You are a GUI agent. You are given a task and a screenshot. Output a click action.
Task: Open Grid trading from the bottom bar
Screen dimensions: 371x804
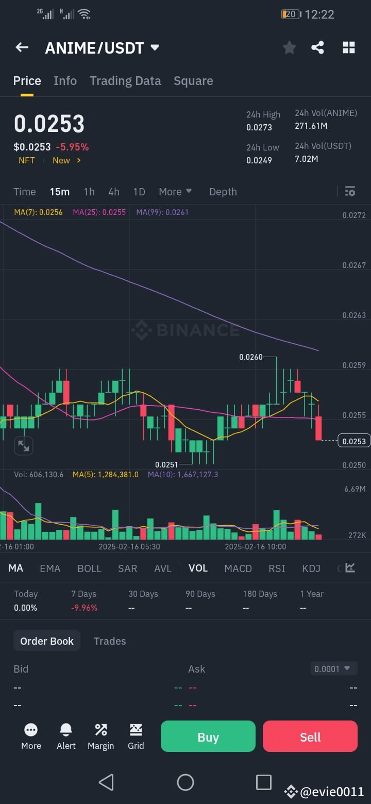click(x=136, y=736)
